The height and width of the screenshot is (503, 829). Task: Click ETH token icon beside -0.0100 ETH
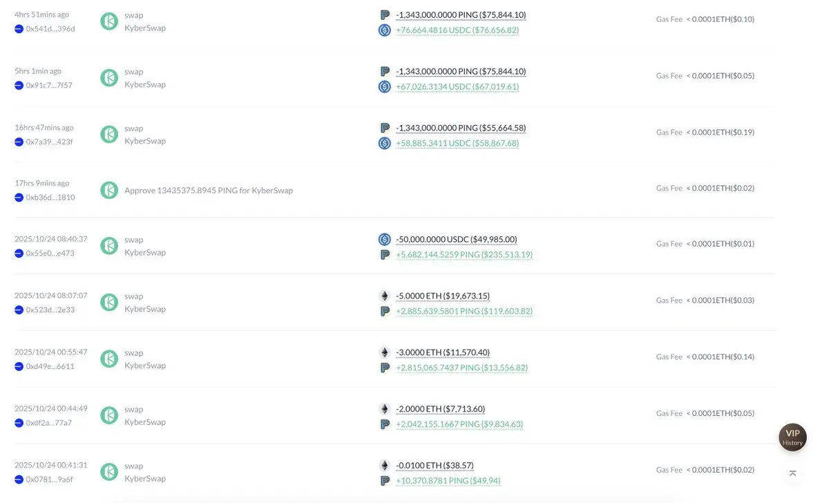(385, 465)
